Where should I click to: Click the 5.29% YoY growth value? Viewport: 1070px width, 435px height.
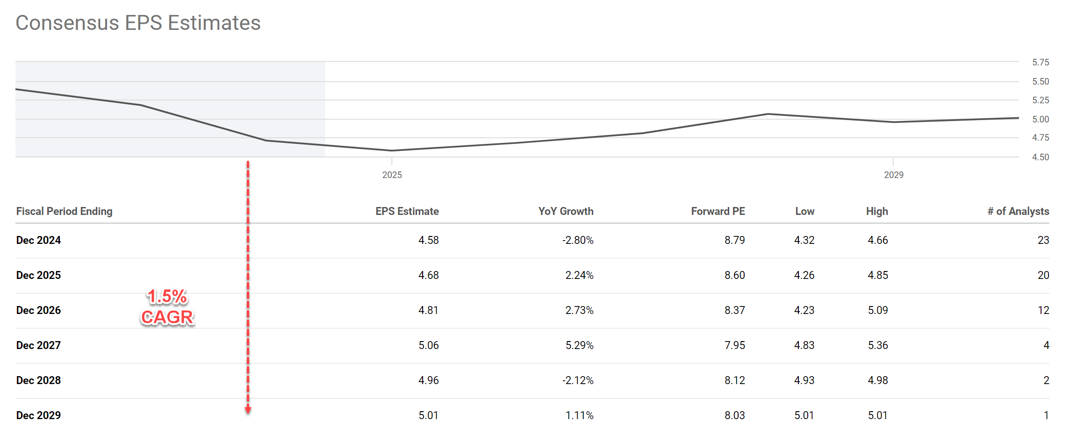click(579, 345)
